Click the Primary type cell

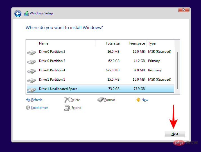coord(154,61)
